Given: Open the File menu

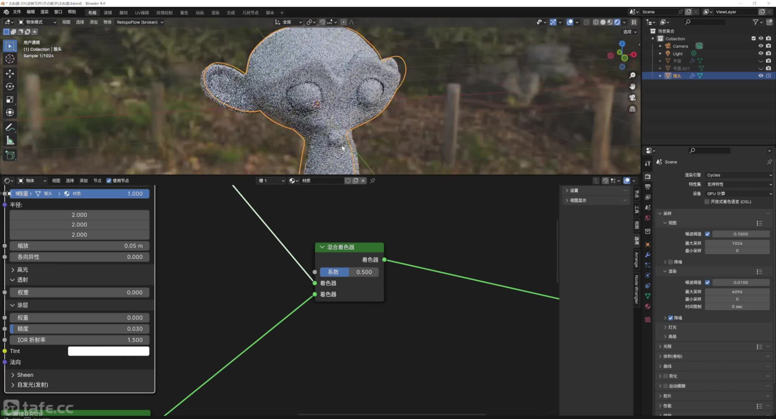Looking at the screenshot, I should 17,12.
